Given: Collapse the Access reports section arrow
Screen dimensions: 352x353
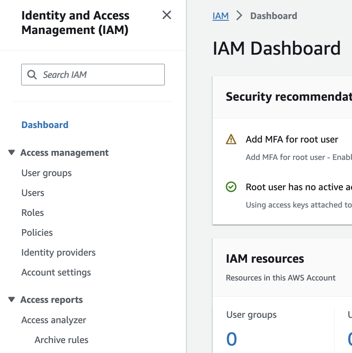Looking at the screenshot, I should click(x=12, y=300).
